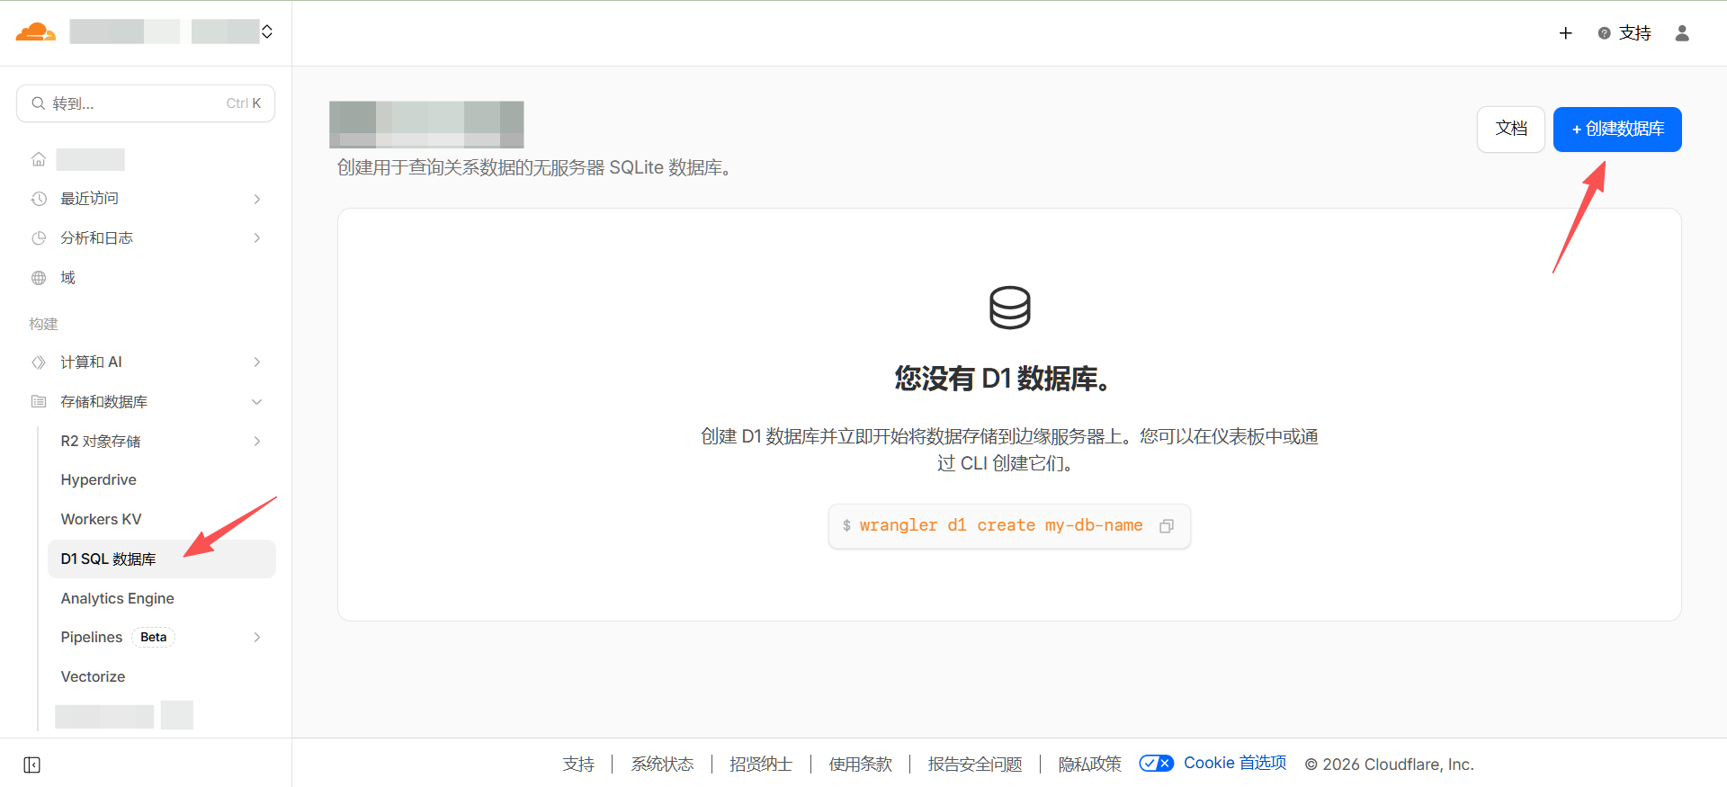
Task: Click the 创建数据库 button
Action: pos(1616,130)
